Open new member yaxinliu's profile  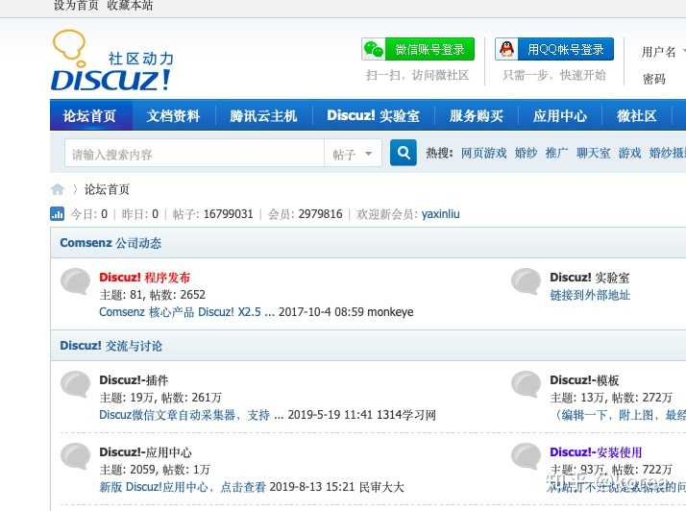441,214
